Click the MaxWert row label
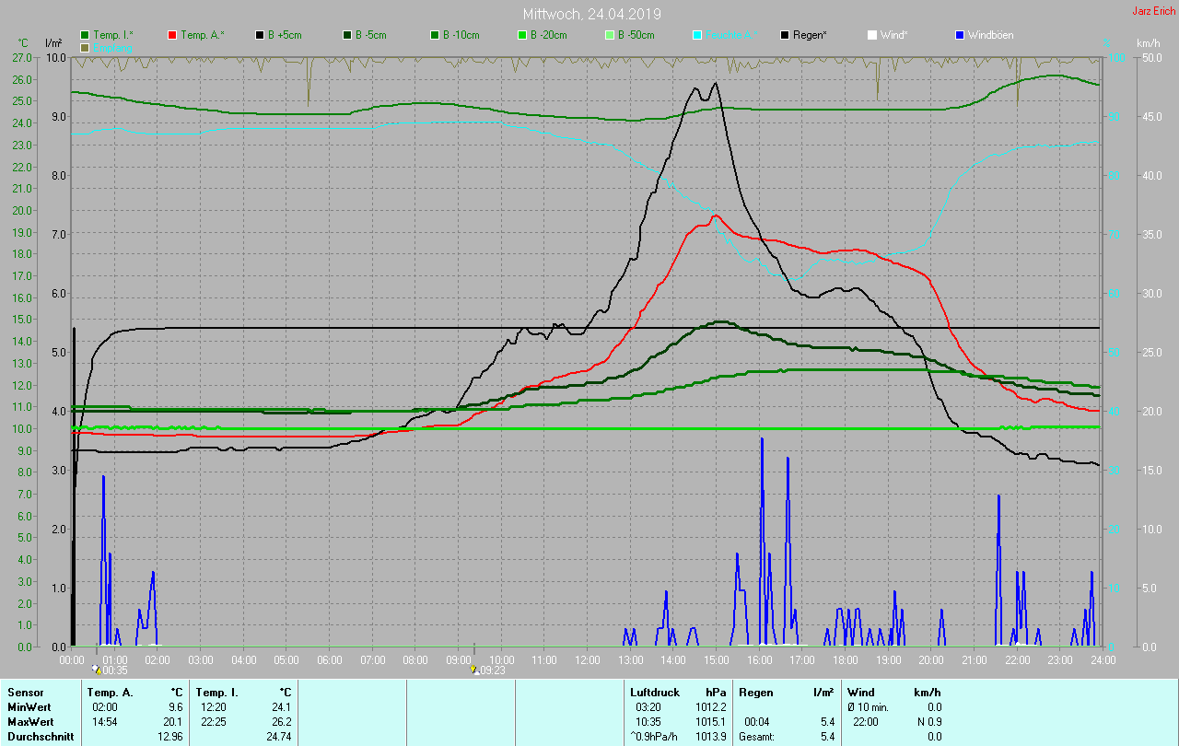The image size is (1179, 746). point(31,721)
